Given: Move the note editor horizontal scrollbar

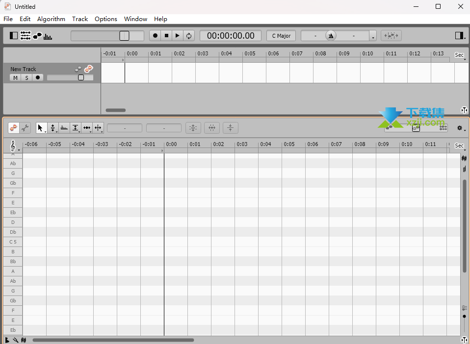Looking at the screenshot, I should (x=113, y=340).
